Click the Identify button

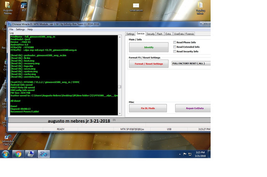[149, 47]
